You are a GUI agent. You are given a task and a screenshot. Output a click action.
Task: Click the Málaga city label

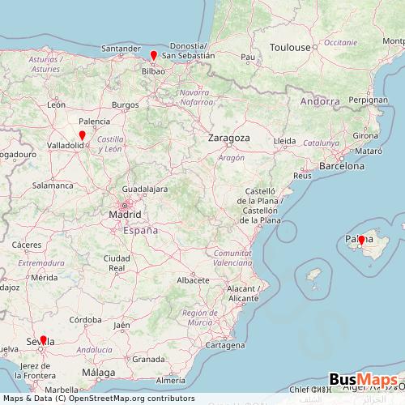(99, 373)
